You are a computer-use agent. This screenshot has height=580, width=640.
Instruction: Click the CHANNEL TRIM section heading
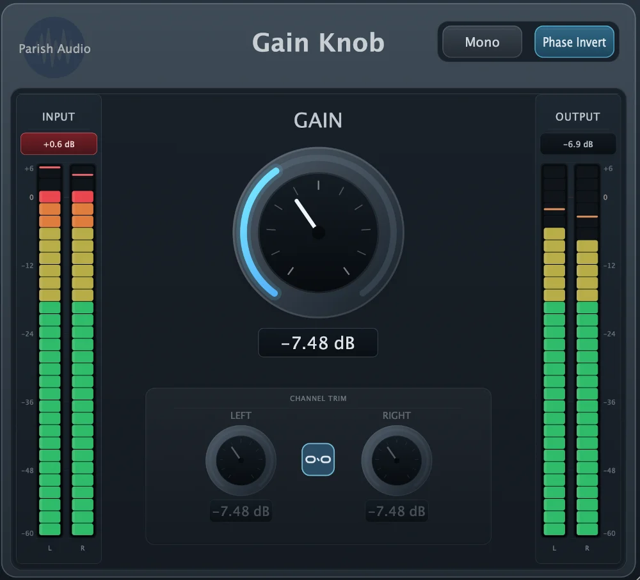318,398
